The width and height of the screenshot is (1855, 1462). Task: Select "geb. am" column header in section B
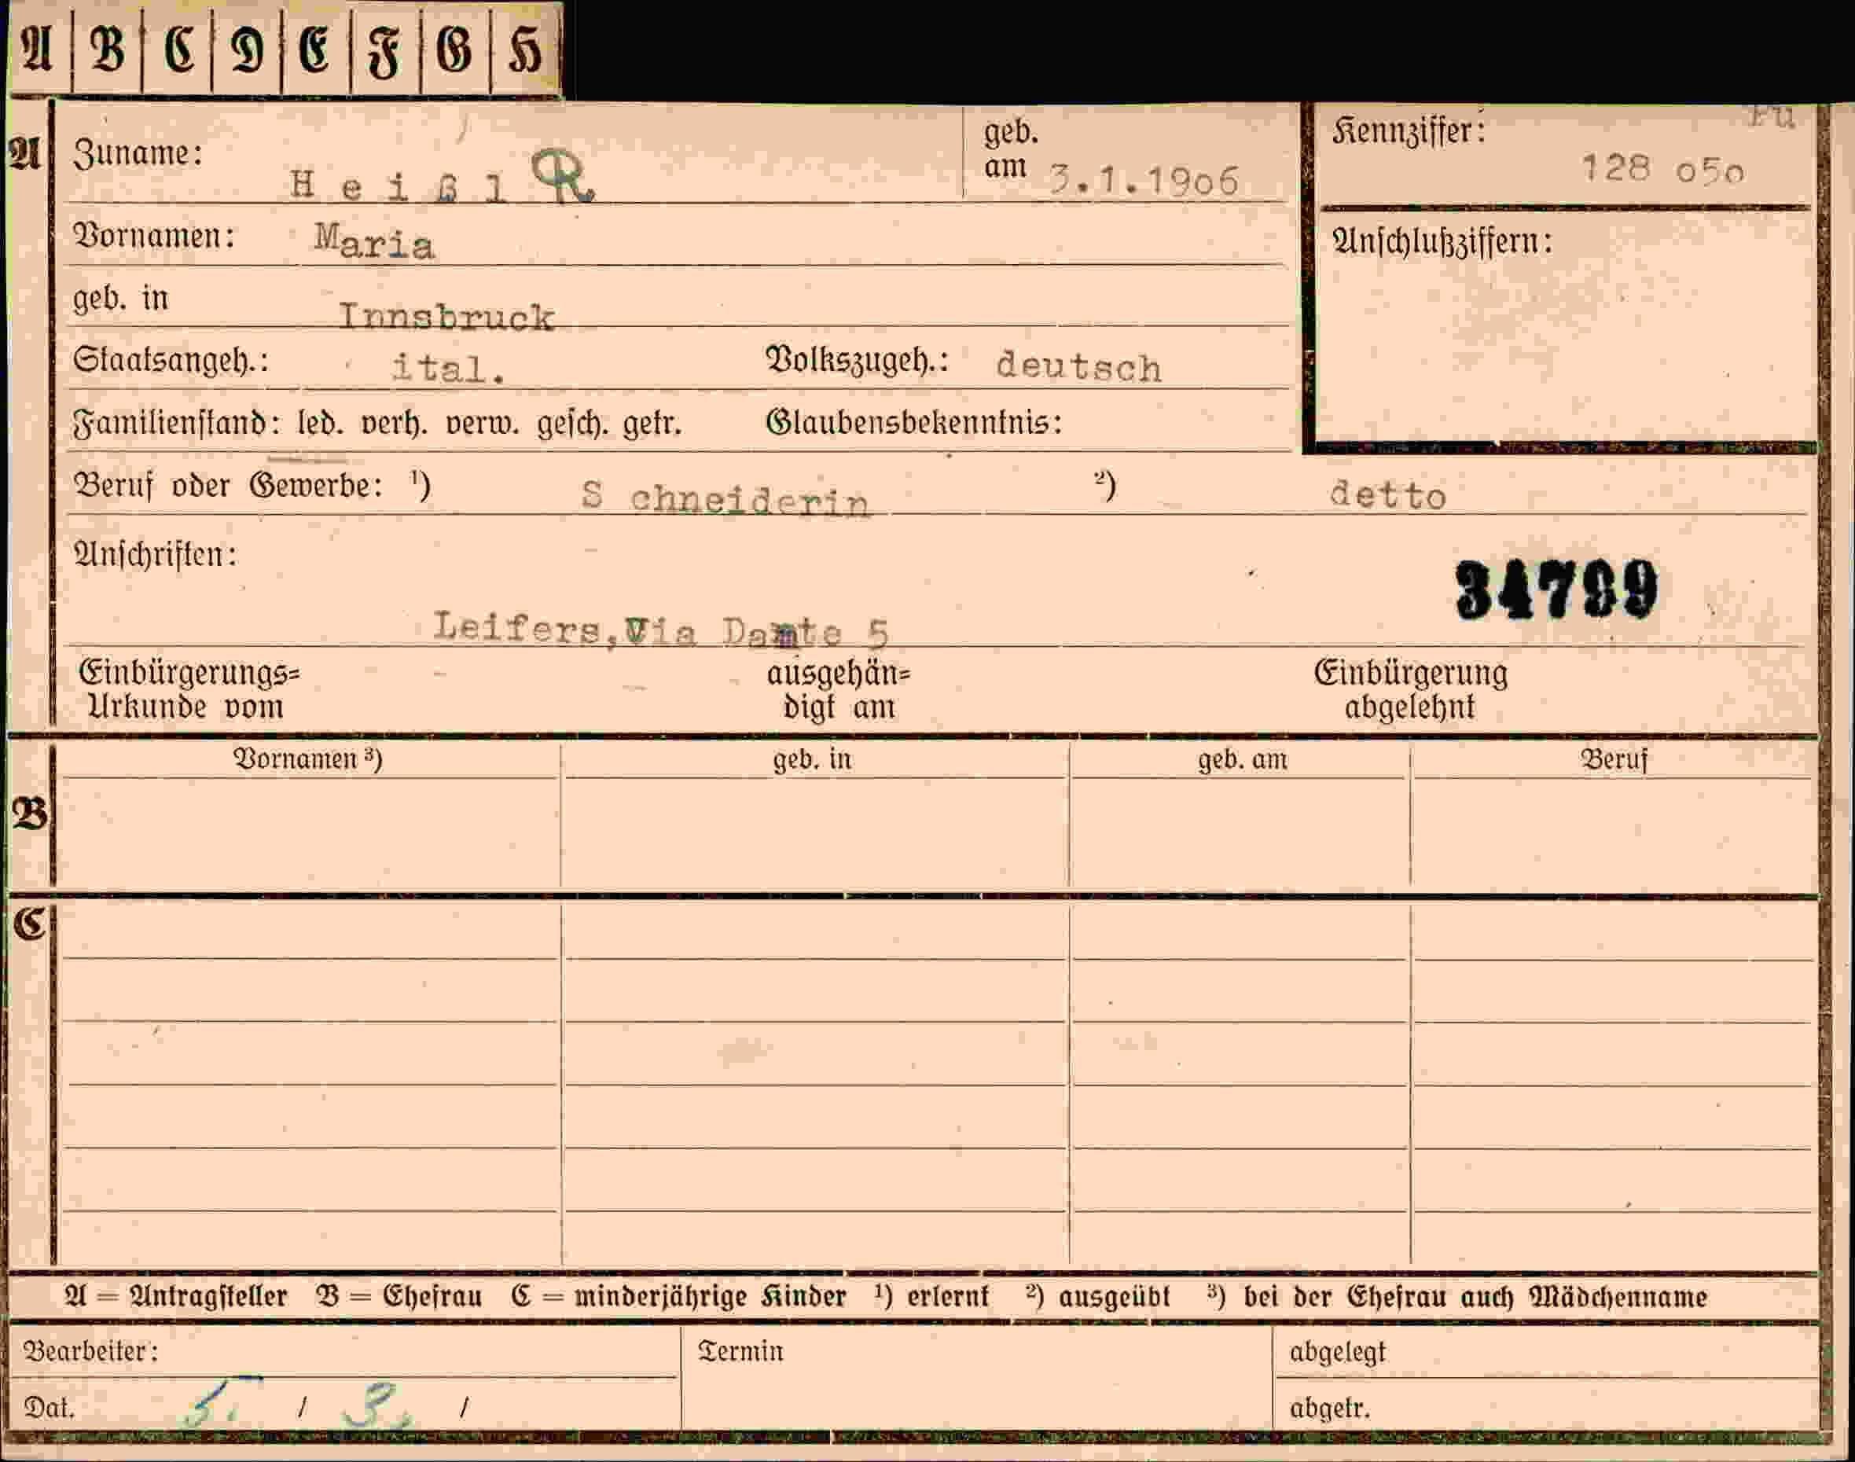coord(1242,759)
